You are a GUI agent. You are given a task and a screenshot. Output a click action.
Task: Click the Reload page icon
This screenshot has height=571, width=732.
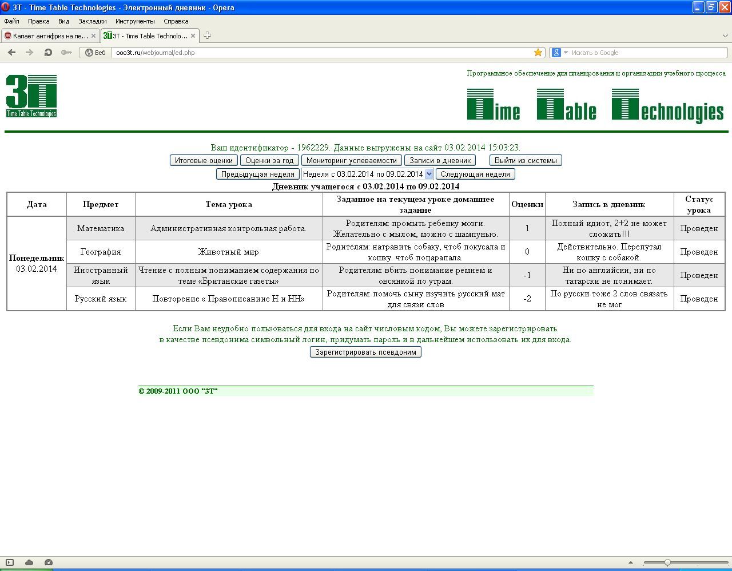[48, 53]
